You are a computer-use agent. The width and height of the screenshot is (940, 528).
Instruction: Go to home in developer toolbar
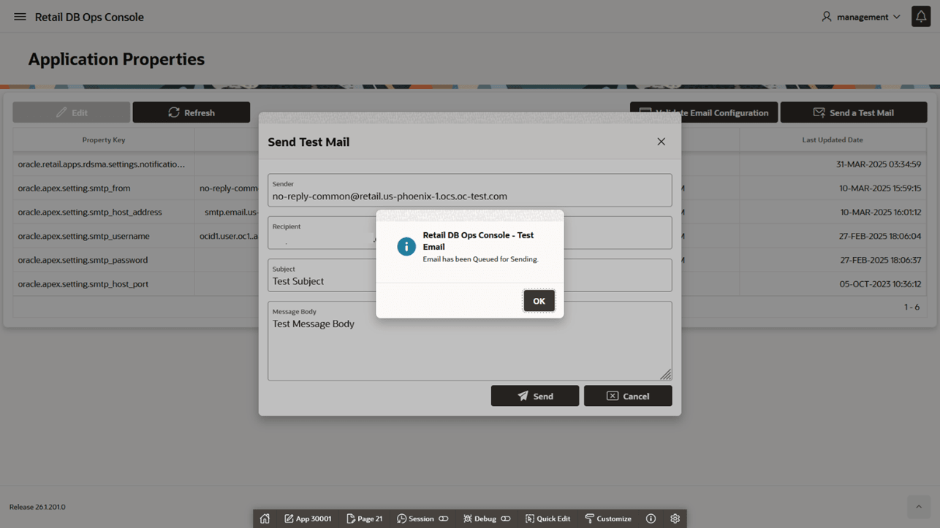pos(265,519)
